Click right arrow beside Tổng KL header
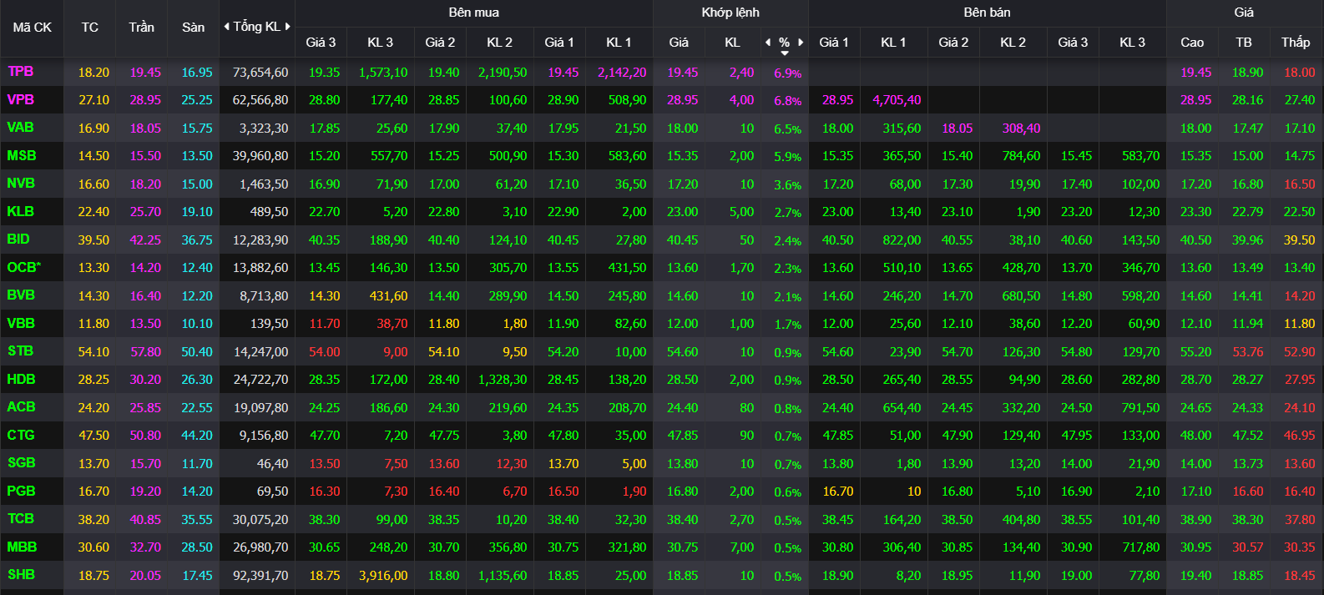Image resolution: width=1324 pixels, height=595 pixels. coord(288,27)
